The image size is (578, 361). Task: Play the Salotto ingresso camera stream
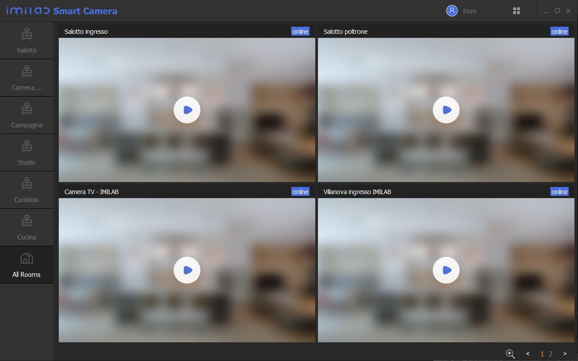coord(187,110)
